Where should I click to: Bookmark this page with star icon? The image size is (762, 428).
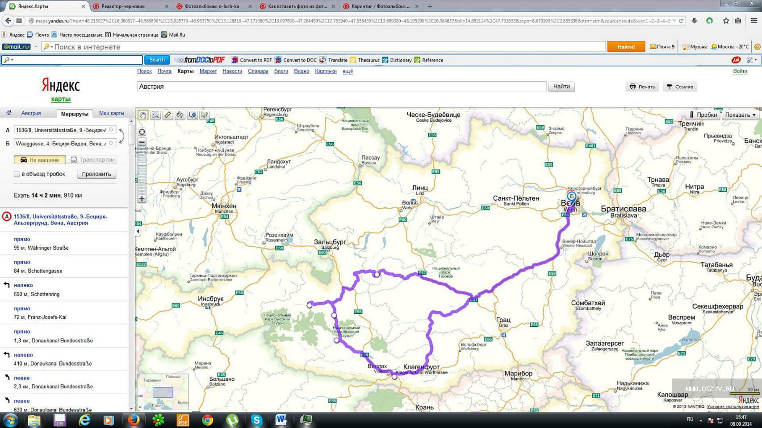coord(726,21)
